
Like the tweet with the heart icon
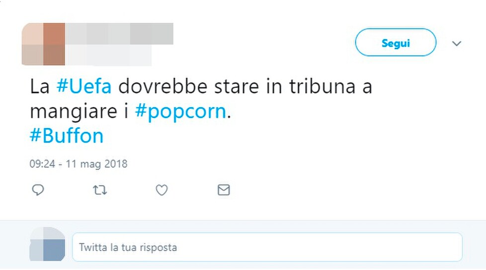tap(162, 190)
